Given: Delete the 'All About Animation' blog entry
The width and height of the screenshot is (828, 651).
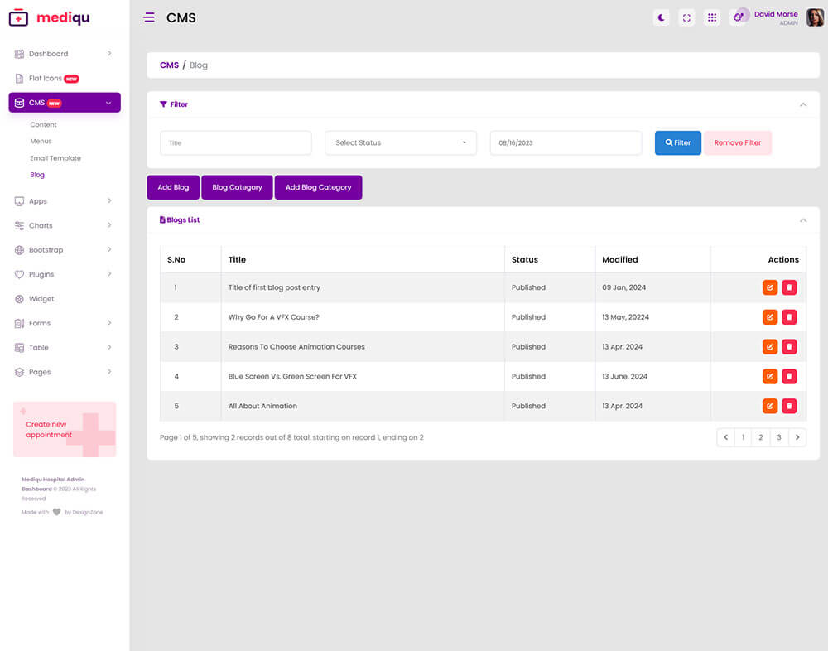Looking at the screenshot, I should click(789, 406).
